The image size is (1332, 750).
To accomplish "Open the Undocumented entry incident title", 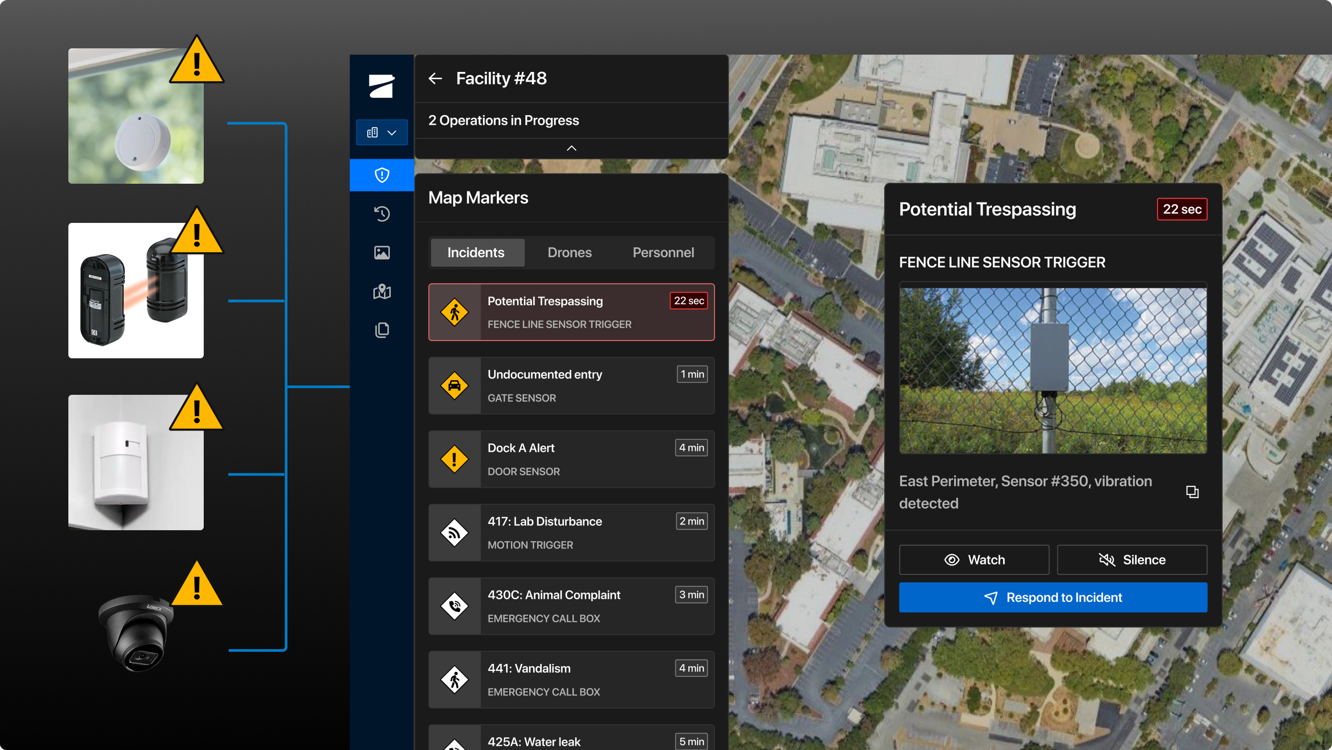I will point(544,374).
